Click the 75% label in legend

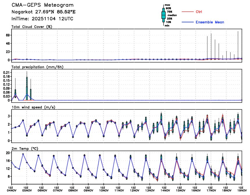tap(170, 12)
